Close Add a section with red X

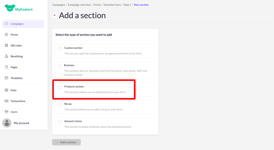pyautogui.click(x=55, y=15)
